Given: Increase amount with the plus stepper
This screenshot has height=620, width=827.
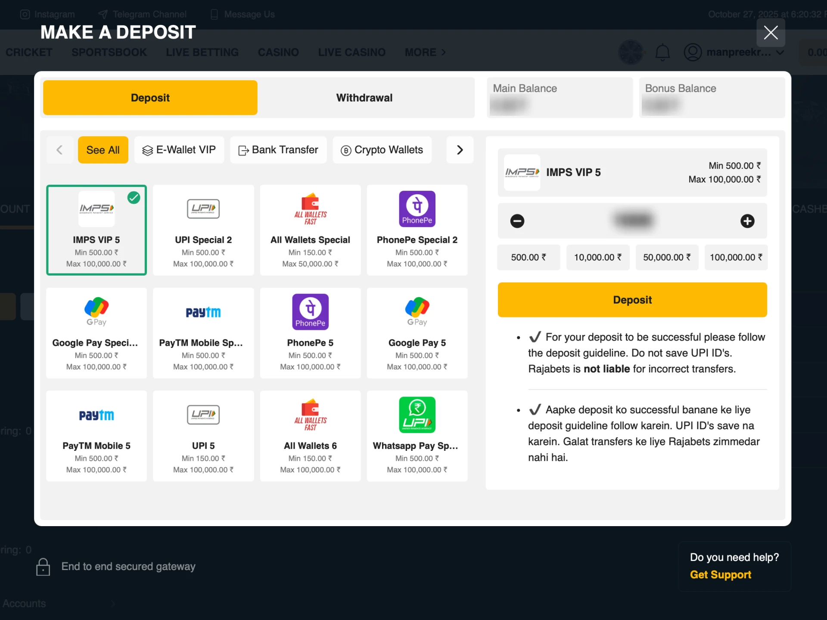Looking at the screenshot, I should pyautogui.click(x=747, y=221).
